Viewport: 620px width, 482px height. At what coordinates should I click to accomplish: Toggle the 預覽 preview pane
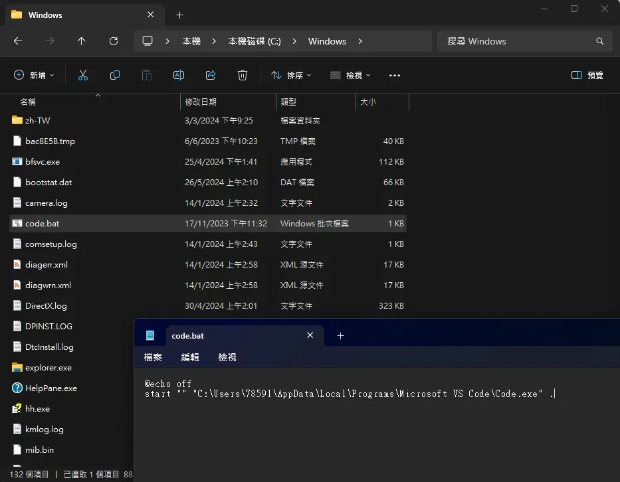[587, 76]
